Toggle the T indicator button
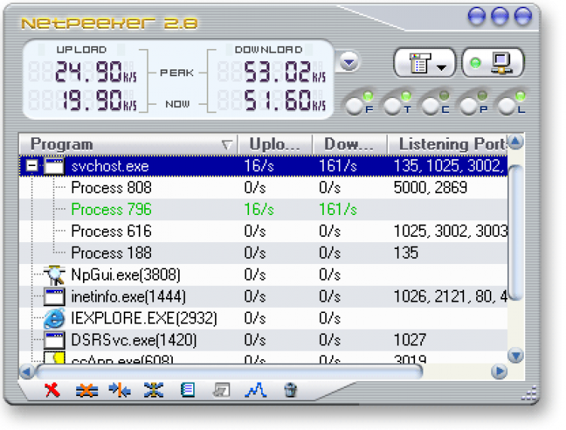The width and height of the screenshot is (566, 430). click(392, 106)
